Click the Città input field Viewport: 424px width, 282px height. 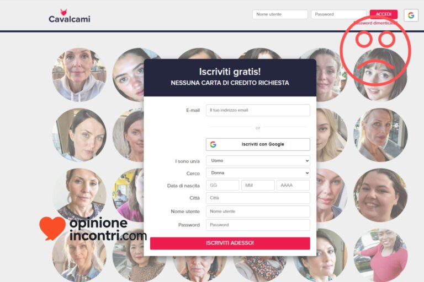pos(258,198)
